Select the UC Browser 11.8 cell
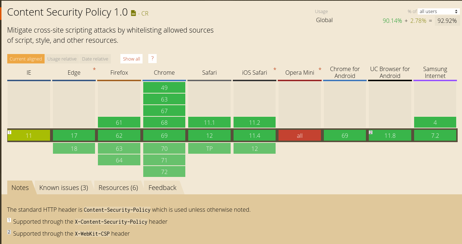462x244 pixels. [x=390, y=136]
